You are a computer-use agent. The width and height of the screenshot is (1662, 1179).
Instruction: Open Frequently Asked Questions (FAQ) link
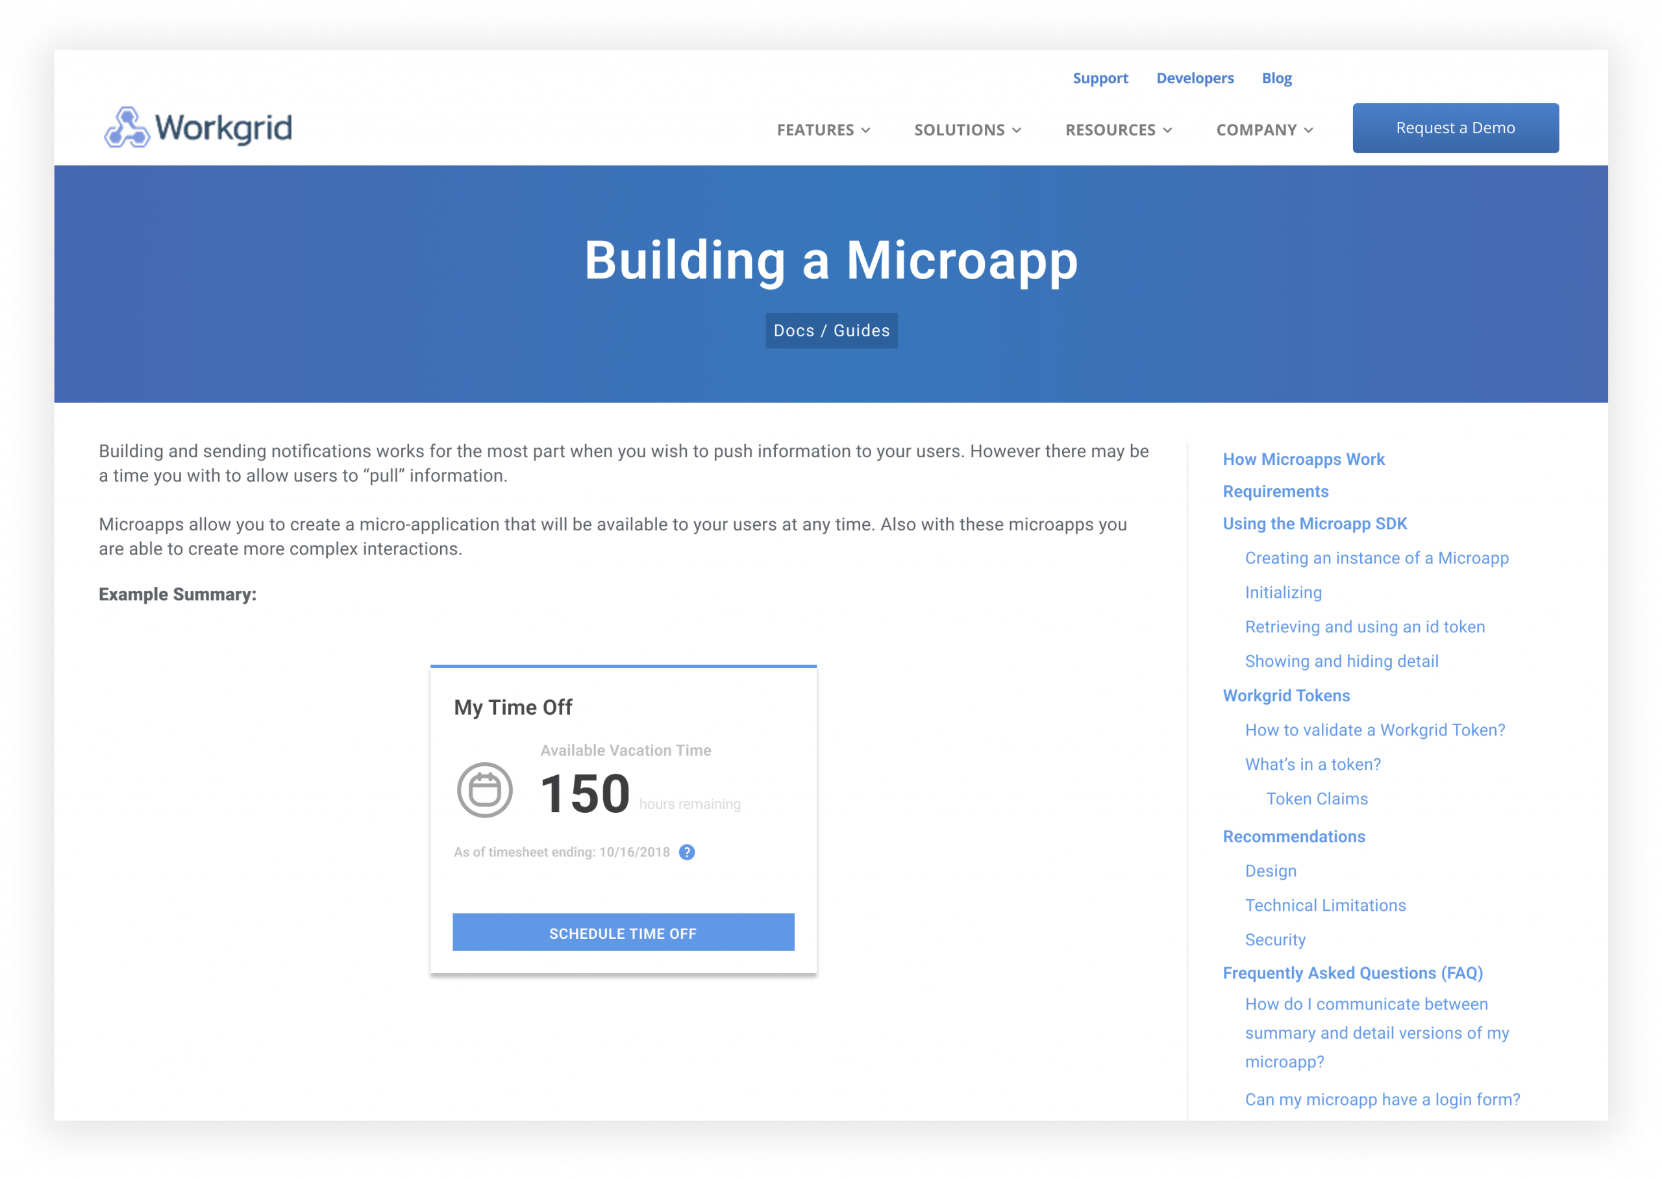click(1352, 973)
